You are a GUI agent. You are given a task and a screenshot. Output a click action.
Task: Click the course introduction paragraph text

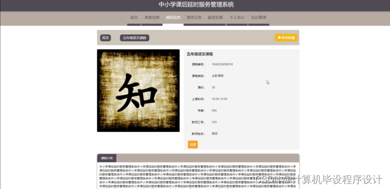[198, 176]
